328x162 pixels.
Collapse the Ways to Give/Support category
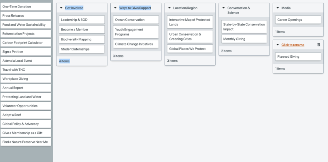tap(115, 8)
